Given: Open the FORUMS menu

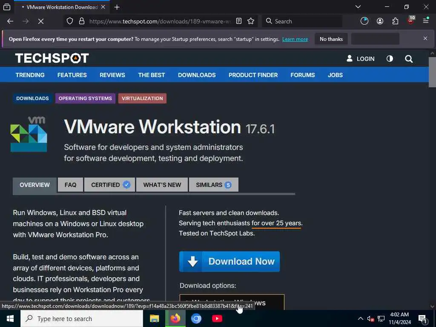Looking at the screenshot, I should (x=303, y=75).
